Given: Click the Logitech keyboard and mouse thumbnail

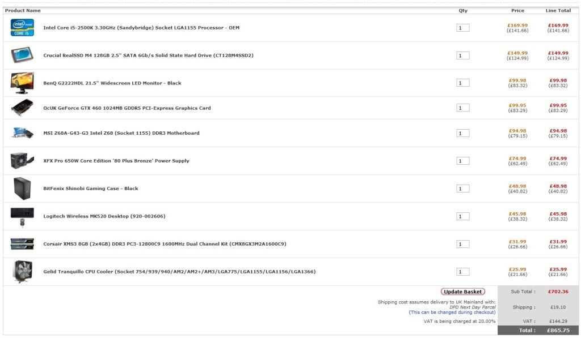Looking at the screenshot, I should click(x=22, y=216).
